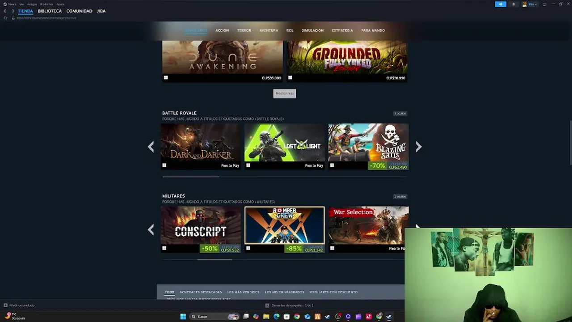This screenshot has height=322, width=572.
Task: Select POPULARES CON DESCUENTO tab
Action: tap(333, 292)
